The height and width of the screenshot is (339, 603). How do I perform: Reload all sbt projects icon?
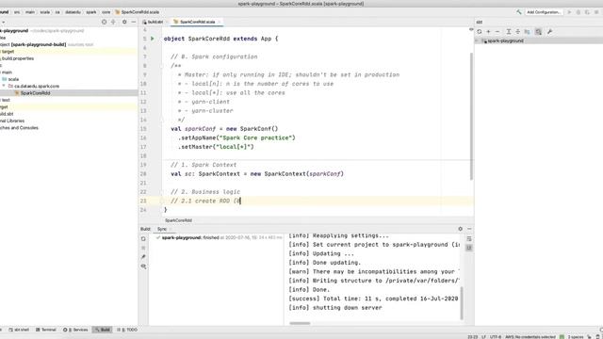pyautogui.click(x=480, y=32)
